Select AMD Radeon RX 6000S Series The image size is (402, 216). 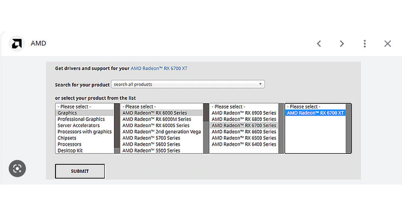pyautogui.click(x=162, y=125)
